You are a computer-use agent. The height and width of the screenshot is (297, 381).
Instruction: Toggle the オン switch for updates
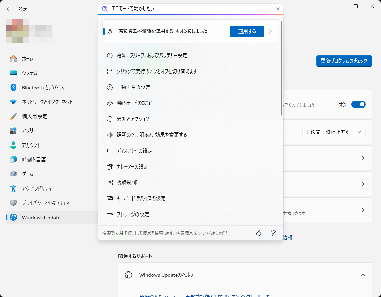359,104
